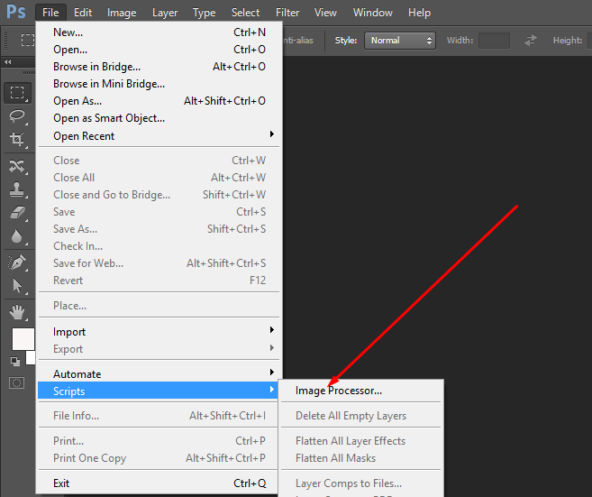Screen dimensions: 592x497
Task: Select the Rectangular Marquee tool
Action: [x=17, y=93]
